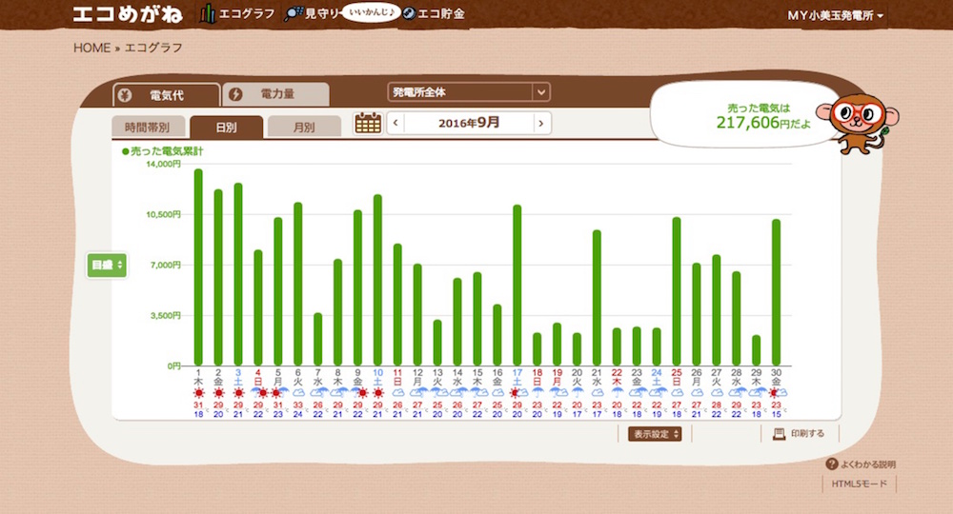
Task: Open the calendar date picker icon
Action: click(368, 123)
